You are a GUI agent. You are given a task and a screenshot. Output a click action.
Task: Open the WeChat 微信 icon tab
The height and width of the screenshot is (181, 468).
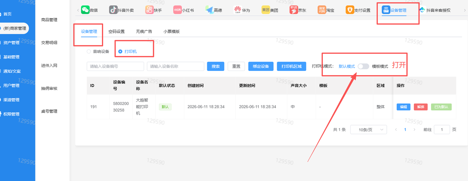85,10
